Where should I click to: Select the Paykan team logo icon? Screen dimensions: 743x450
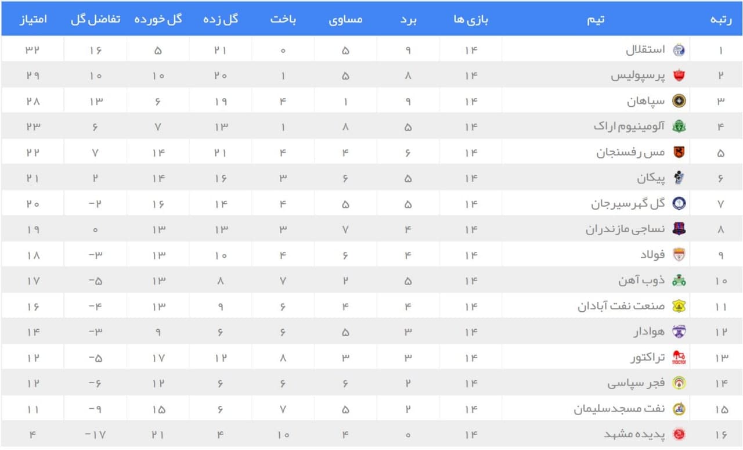679,178
